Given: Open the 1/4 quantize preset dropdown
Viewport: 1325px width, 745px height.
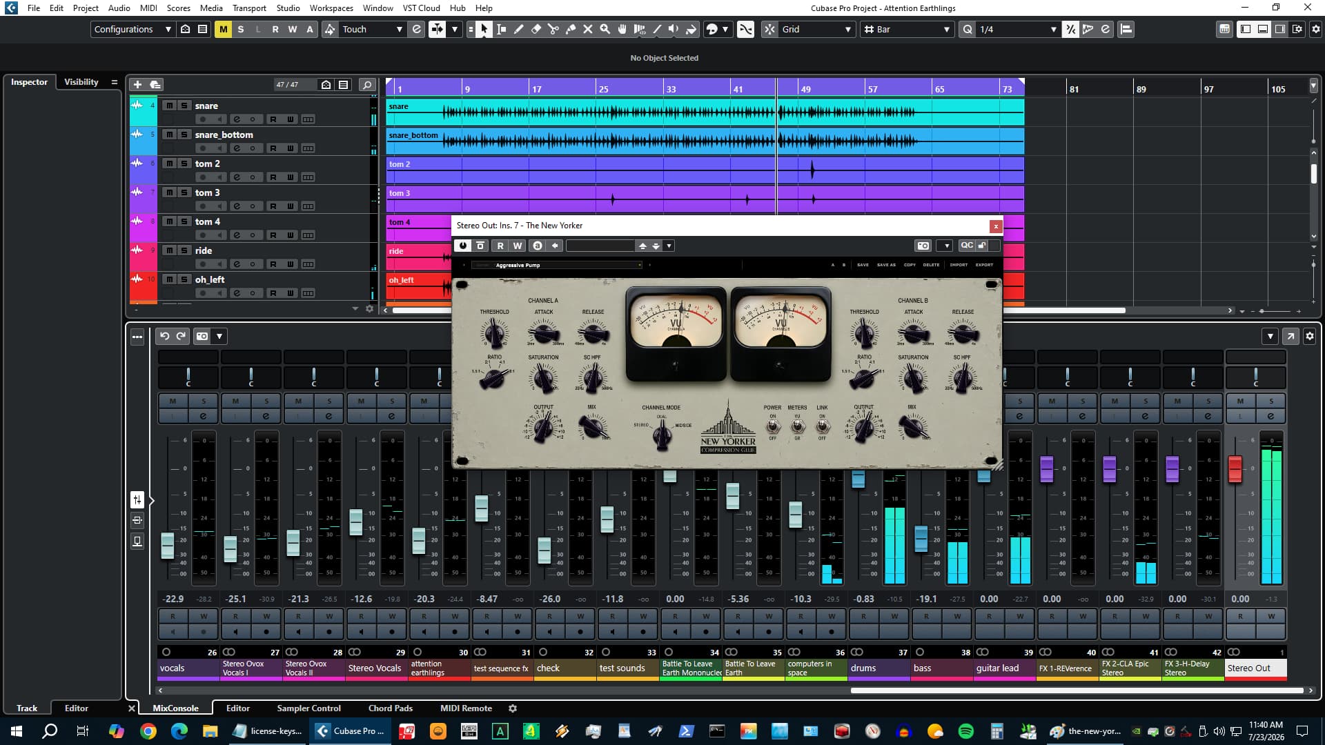Looking at the screenshot, I should [x=1018, y=29].
